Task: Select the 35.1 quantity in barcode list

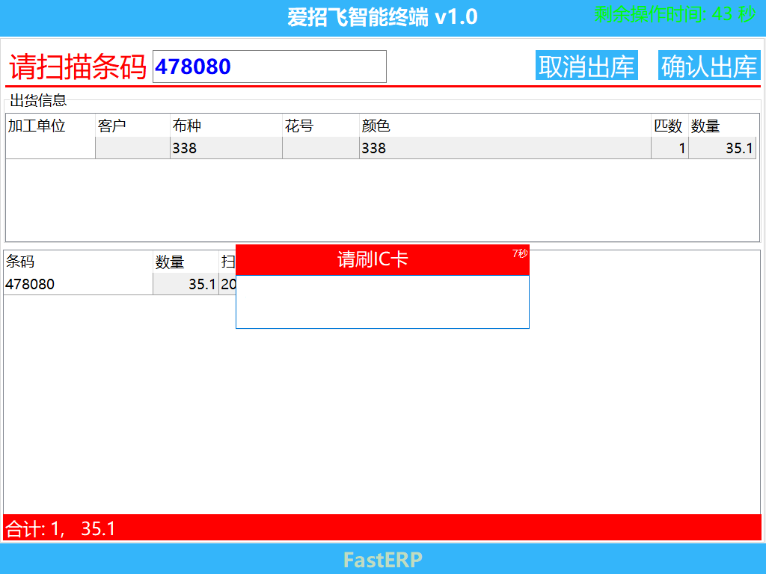Action: point(186,284)
